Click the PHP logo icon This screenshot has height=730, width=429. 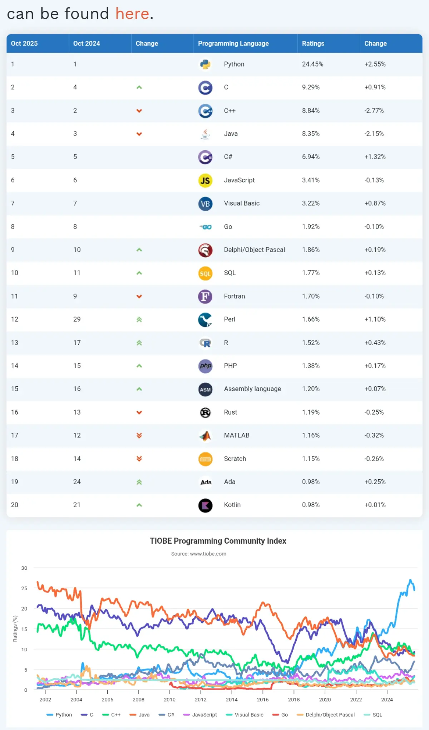coord(205,366)
